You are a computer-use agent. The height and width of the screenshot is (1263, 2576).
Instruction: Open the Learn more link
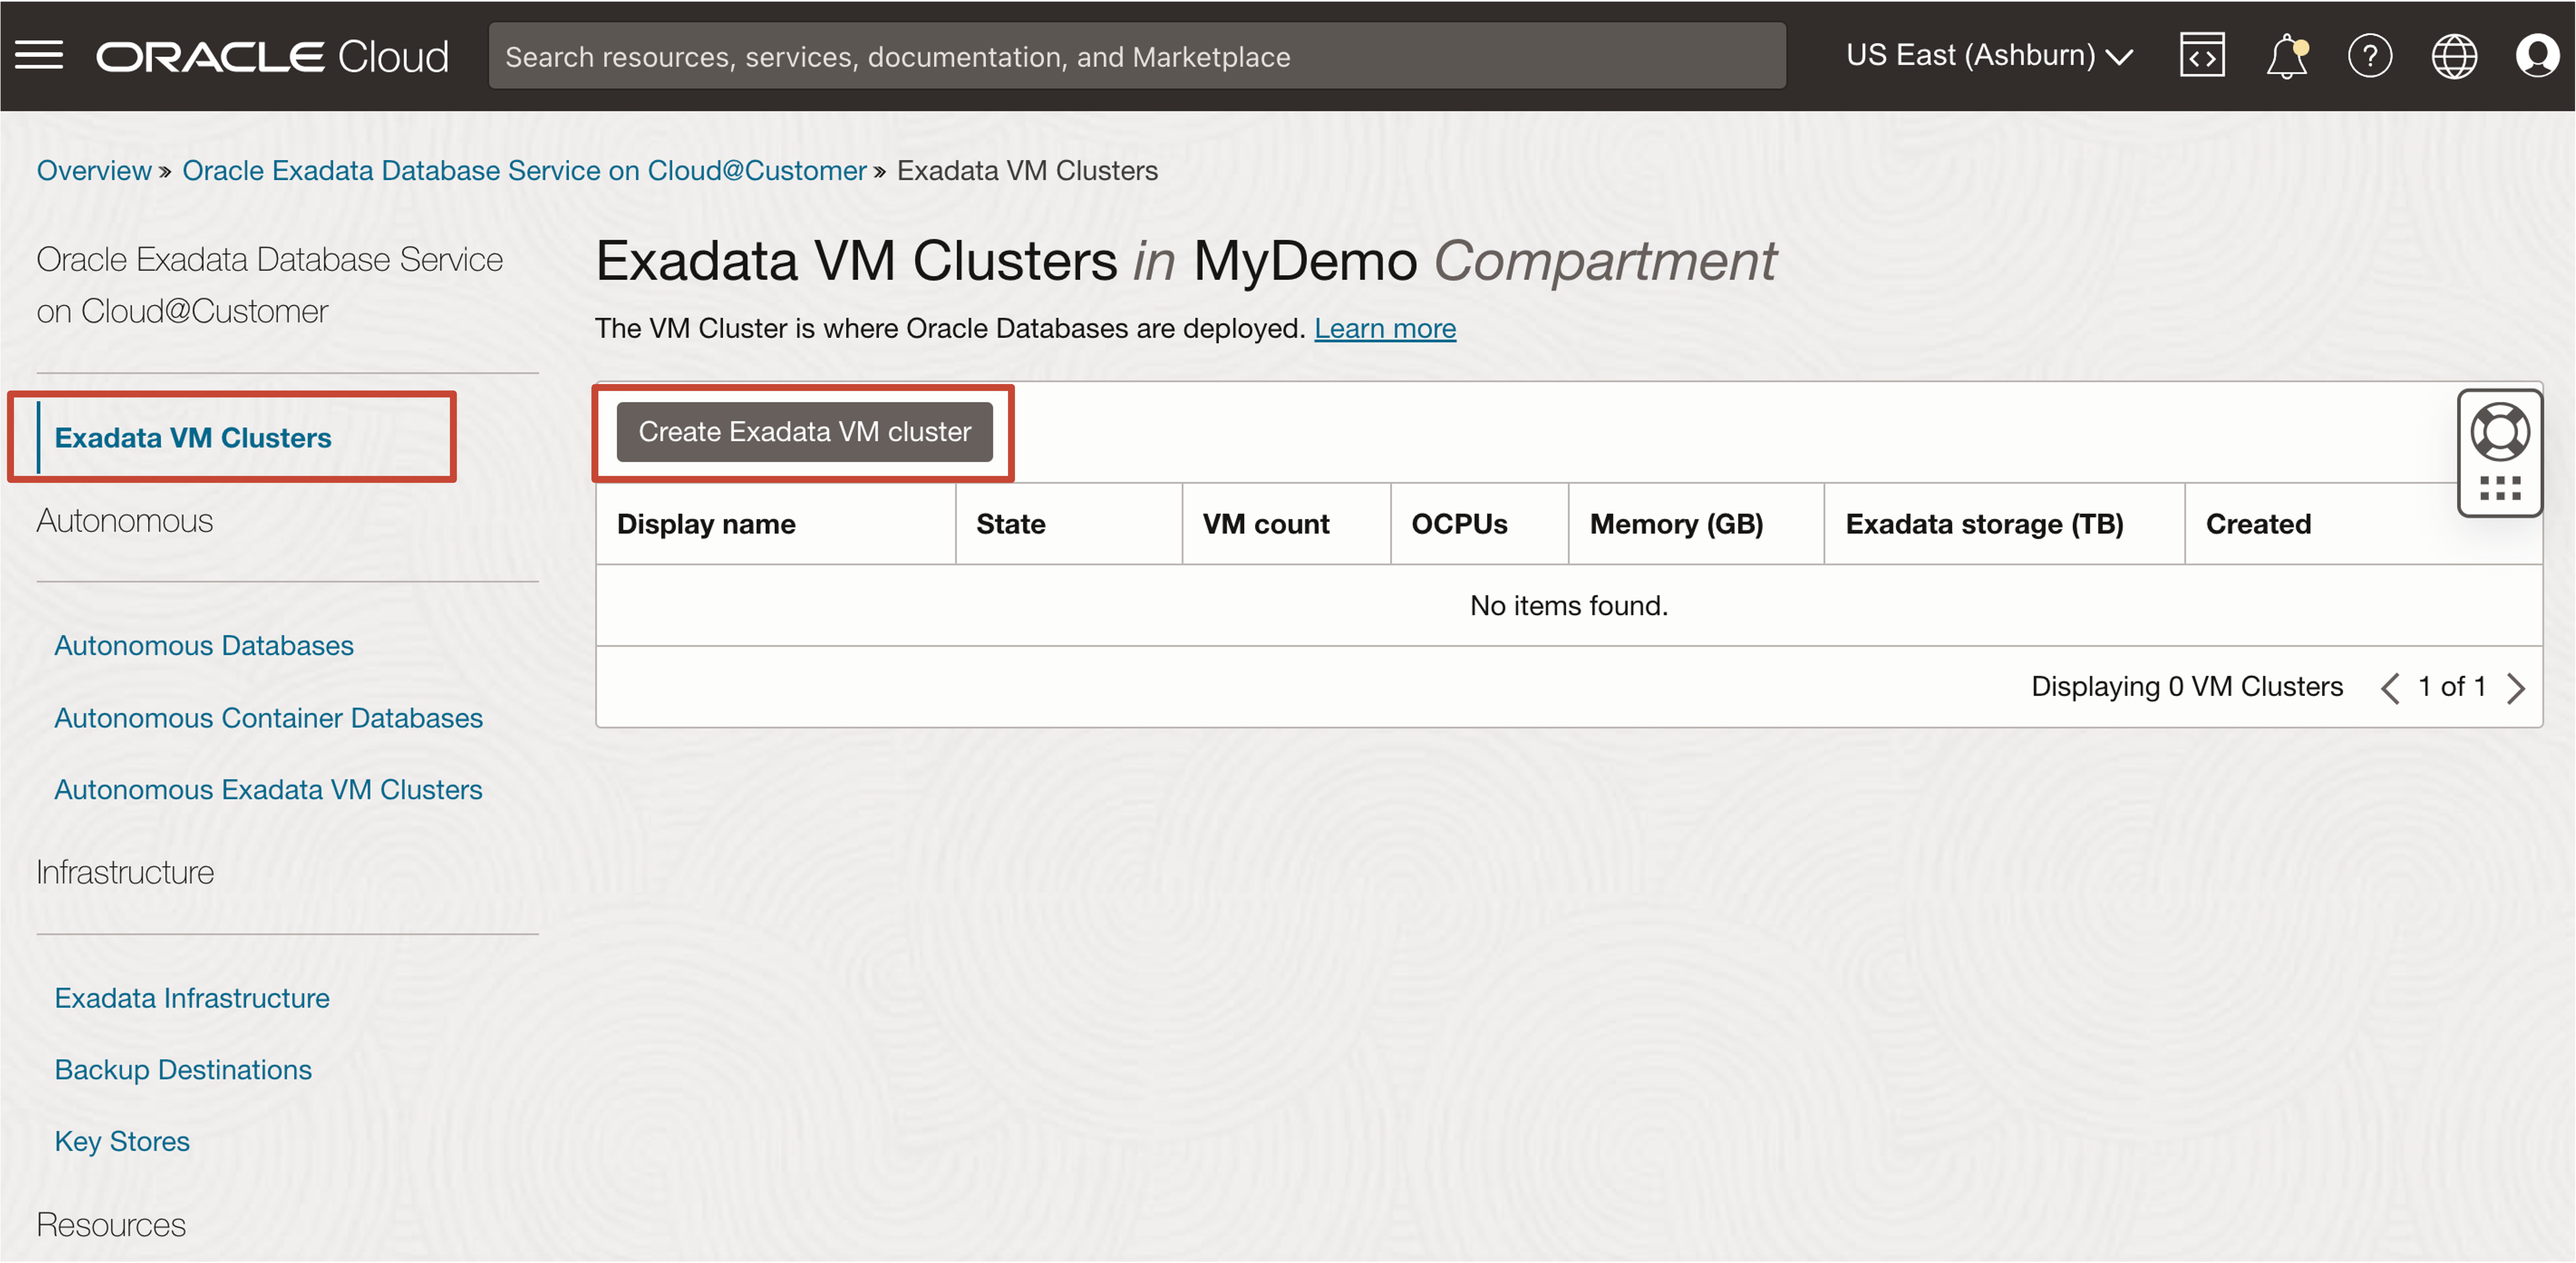click(1385, 328)
